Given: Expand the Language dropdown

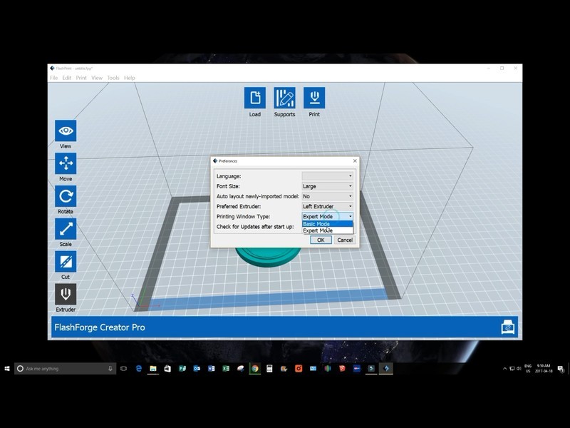Looking at the screenshot, I should click(328, 176).
